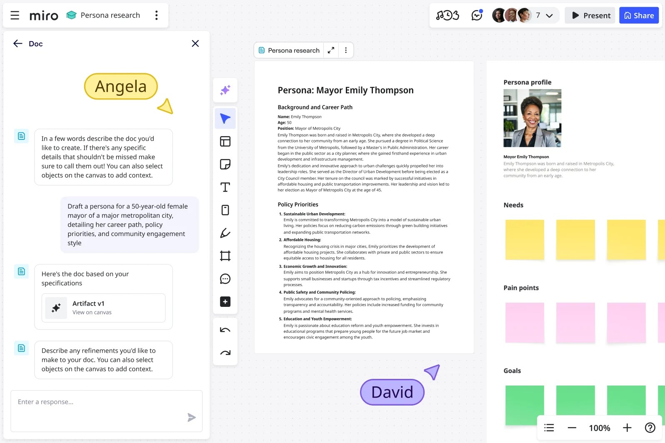Click the undo arrow
This screenshot has height=443, width=665.
click(225, 330)
